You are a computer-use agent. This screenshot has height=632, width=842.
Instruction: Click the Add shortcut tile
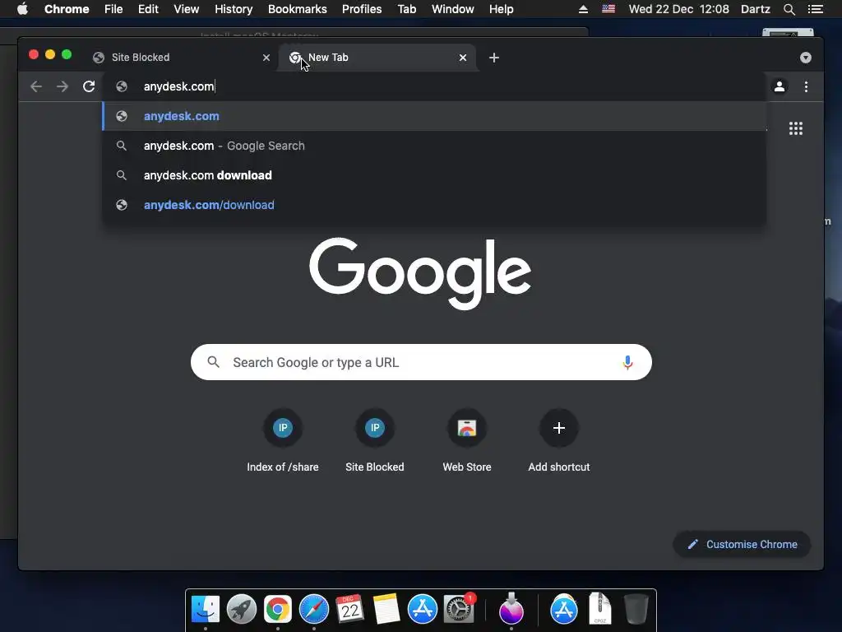[x=559, y=441]
